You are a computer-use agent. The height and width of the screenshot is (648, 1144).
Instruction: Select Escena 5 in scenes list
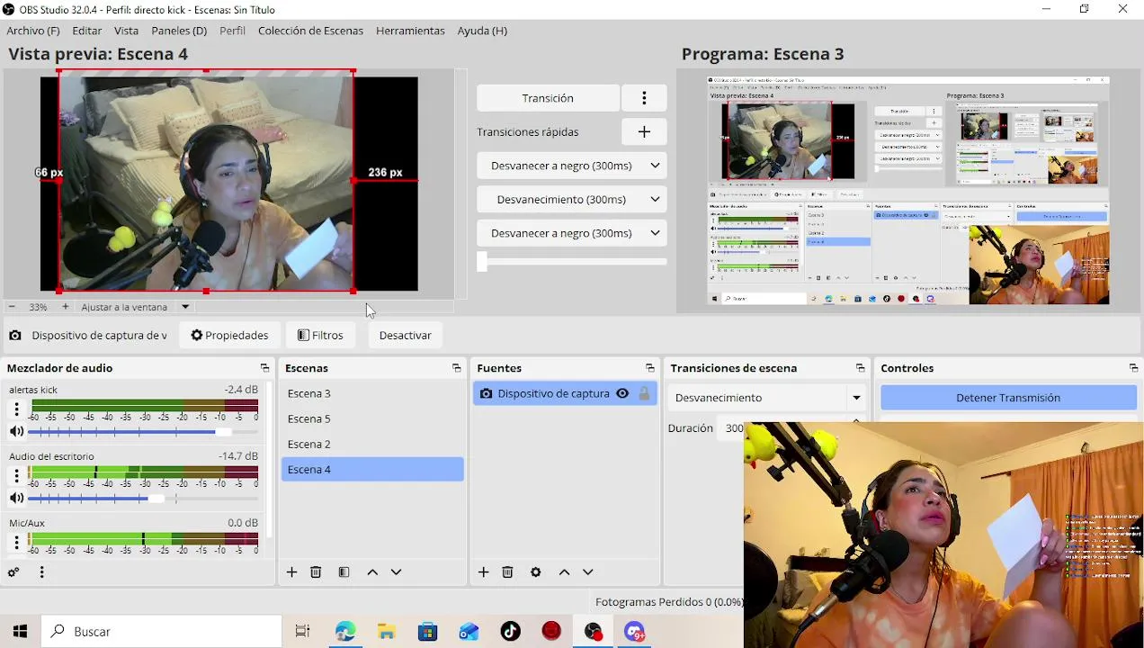pyautogui.click(x=372, y=418)
